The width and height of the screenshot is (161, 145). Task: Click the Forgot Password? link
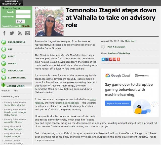pyautogui.click(x=11, y=26)
